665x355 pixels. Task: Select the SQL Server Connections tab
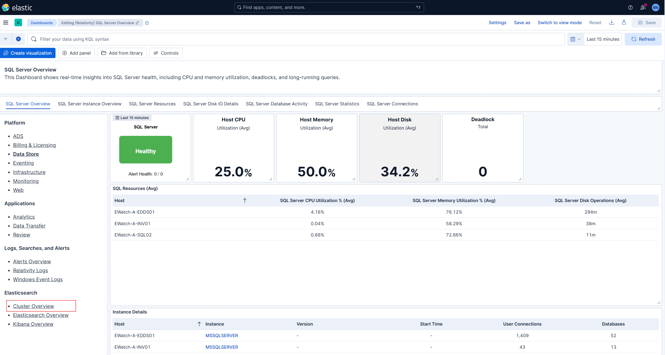392,104
